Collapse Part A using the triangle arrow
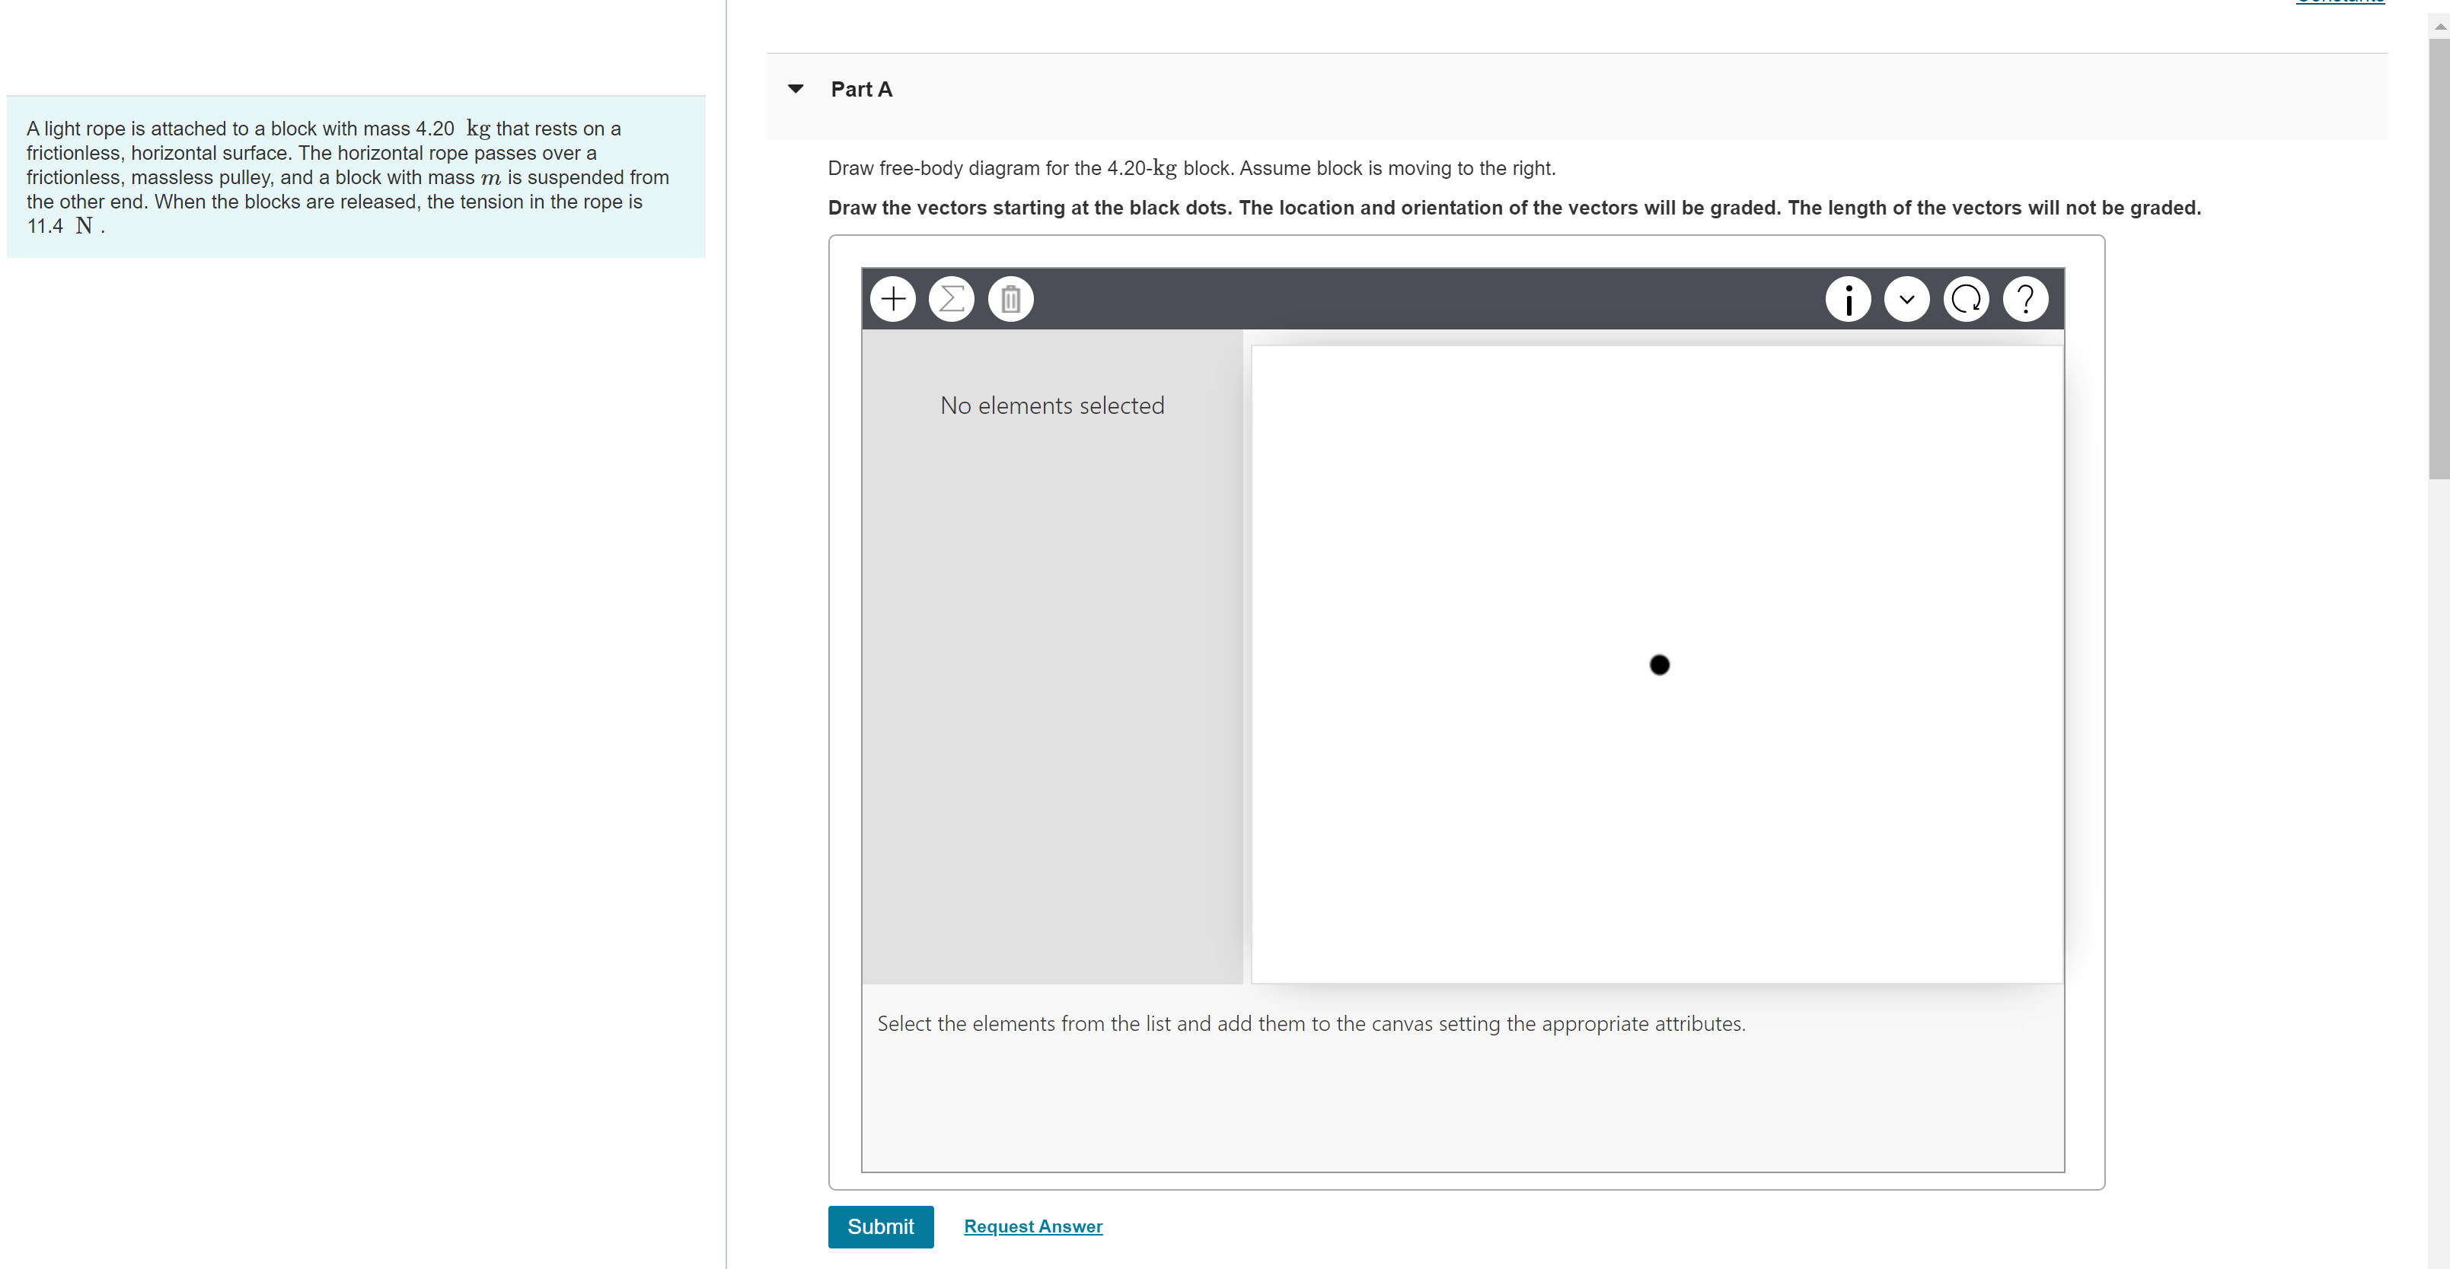 coord(796,89)
